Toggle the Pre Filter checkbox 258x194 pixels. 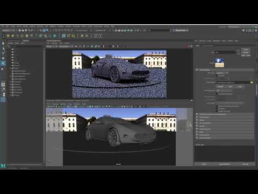(x=217, y=76)
